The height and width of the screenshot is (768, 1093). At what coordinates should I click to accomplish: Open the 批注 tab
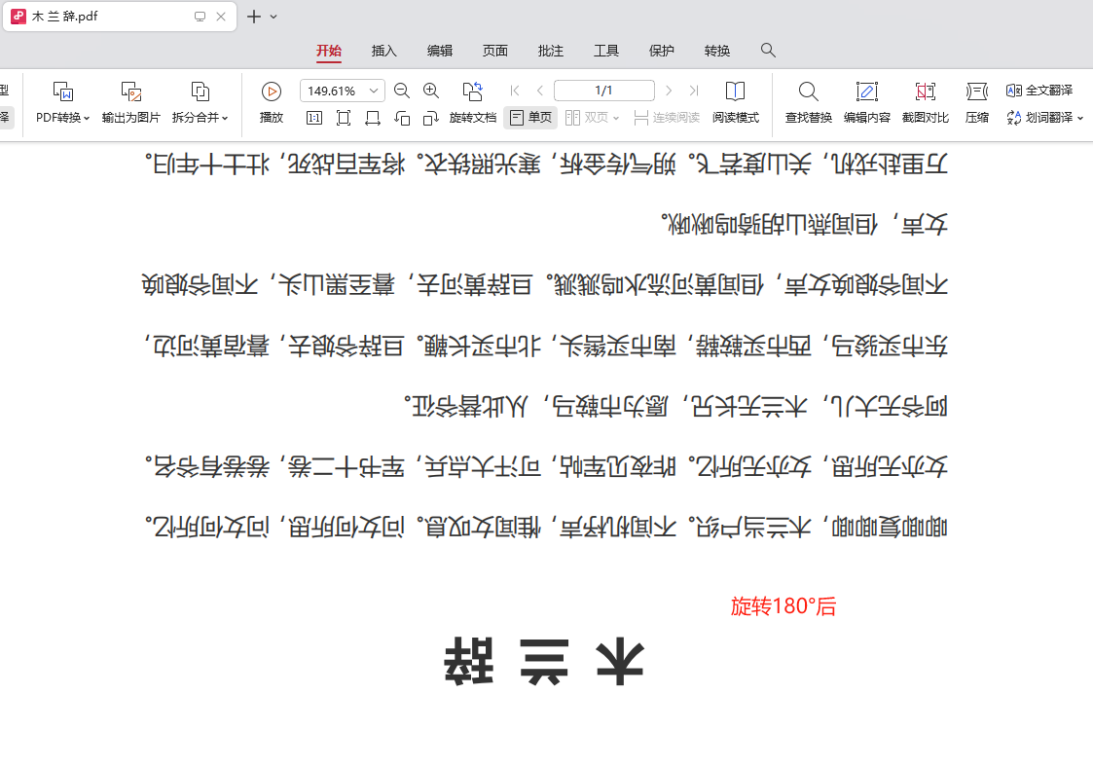[551, 51]
